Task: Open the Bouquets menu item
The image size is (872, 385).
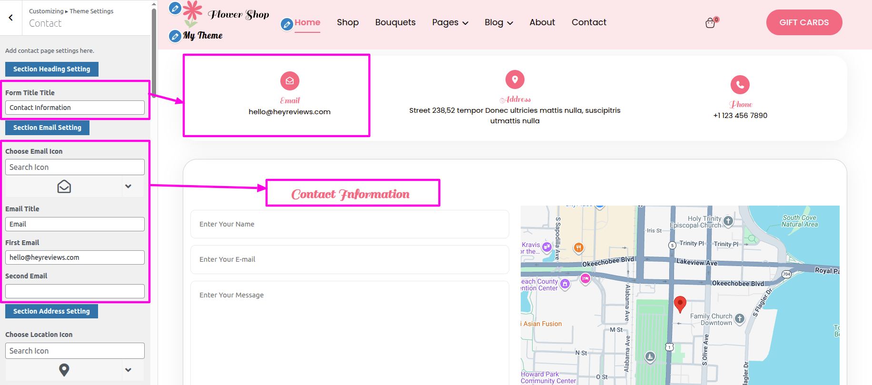Action: click(395, 22)
